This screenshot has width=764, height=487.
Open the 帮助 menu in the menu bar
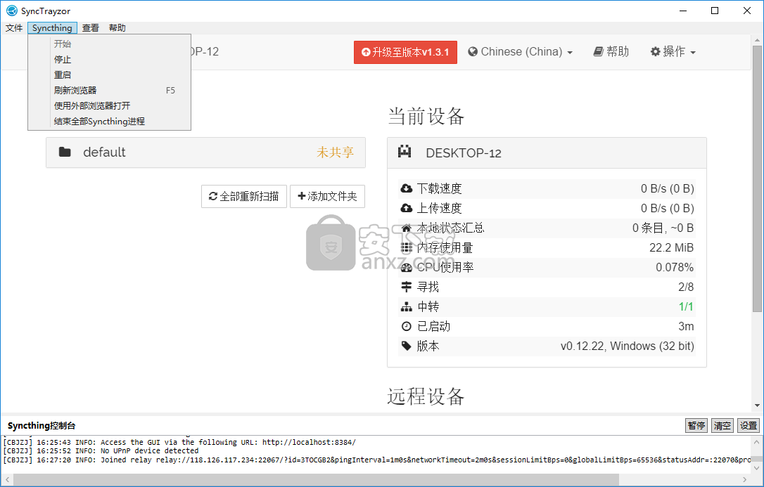117,27
